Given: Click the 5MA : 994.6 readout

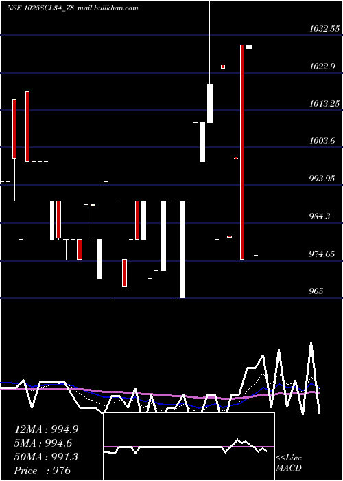Looking at the screenshot, I should point(44,443).
